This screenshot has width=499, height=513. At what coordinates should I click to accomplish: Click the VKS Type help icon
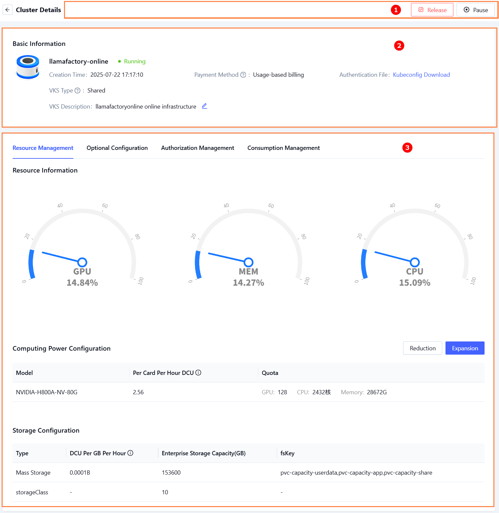77,91
